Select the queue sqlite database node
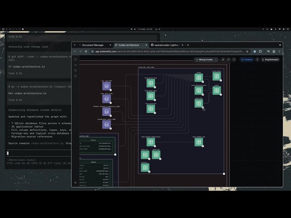Image resolution: width=291 pixels, height=218 pixels. point(106,124)
